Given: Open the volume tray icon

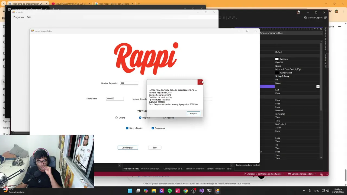Looking at the screenshot, I should point(328,191).
